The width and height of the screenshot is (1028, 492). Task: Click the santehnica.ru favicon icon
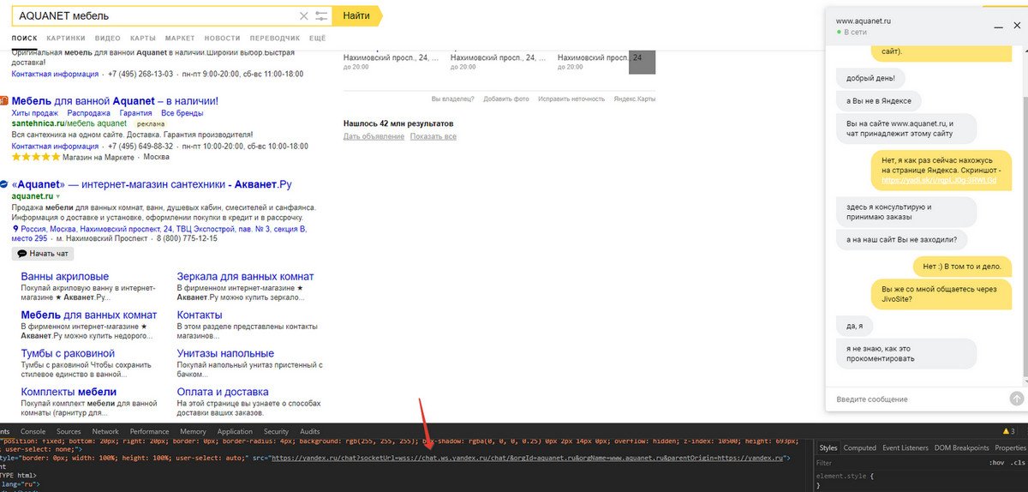point(4,101)
